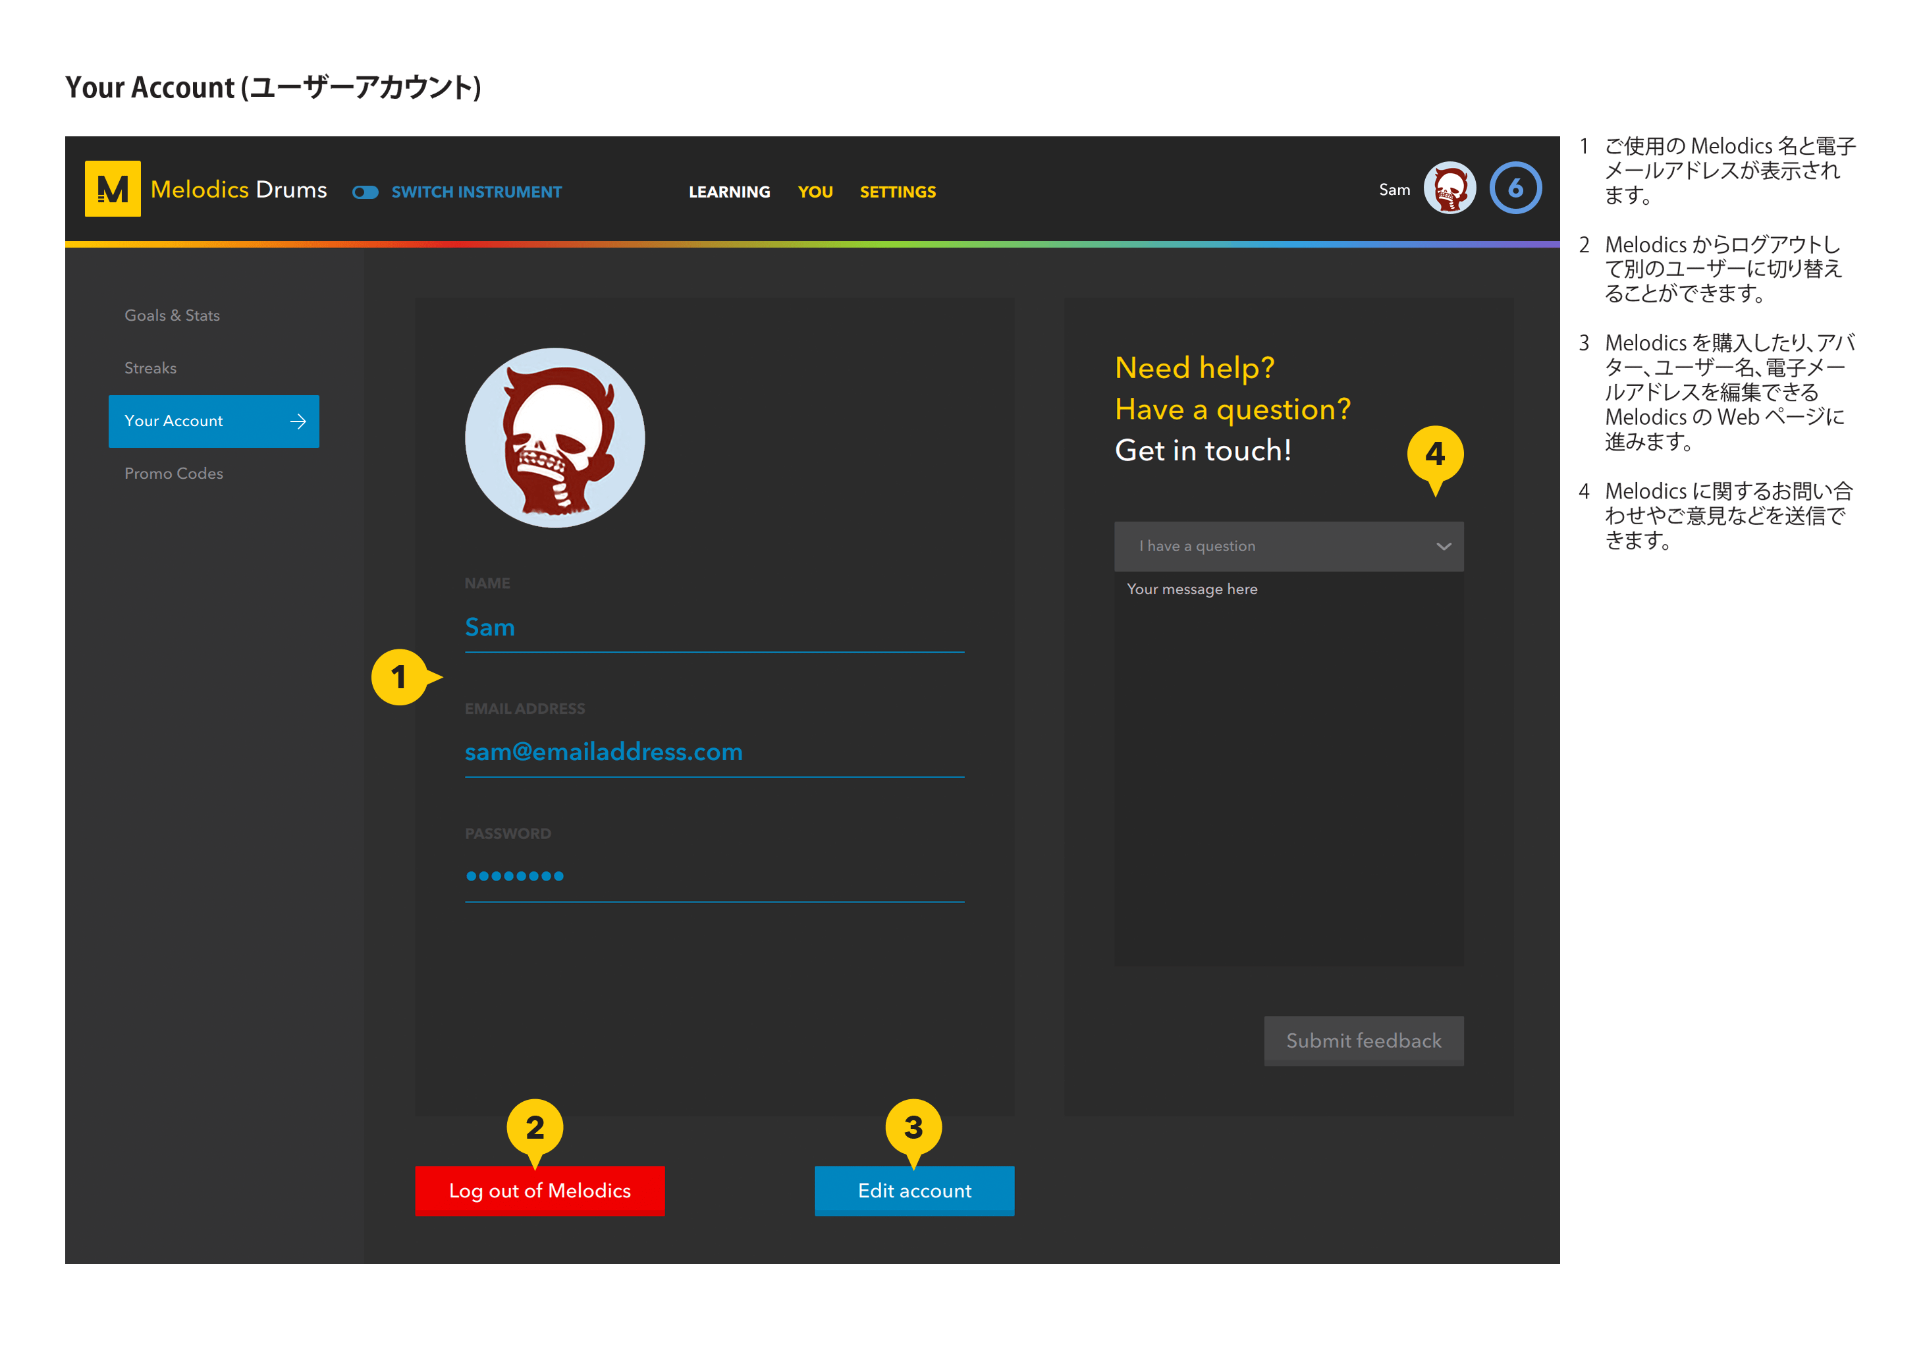
Task: Click the Name field showing Sam
Action: click(715, 628)
